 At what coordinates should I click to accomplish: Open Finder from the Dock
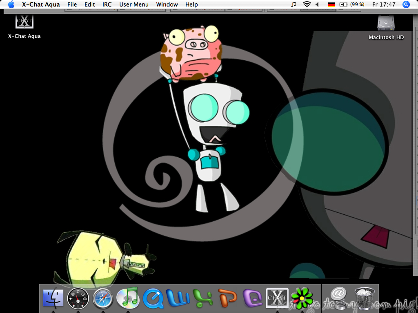point(53,298)
